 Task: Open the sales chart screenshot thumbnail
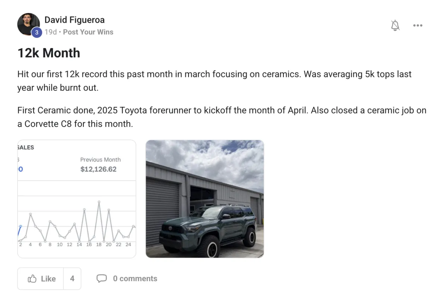click(77, 199)
